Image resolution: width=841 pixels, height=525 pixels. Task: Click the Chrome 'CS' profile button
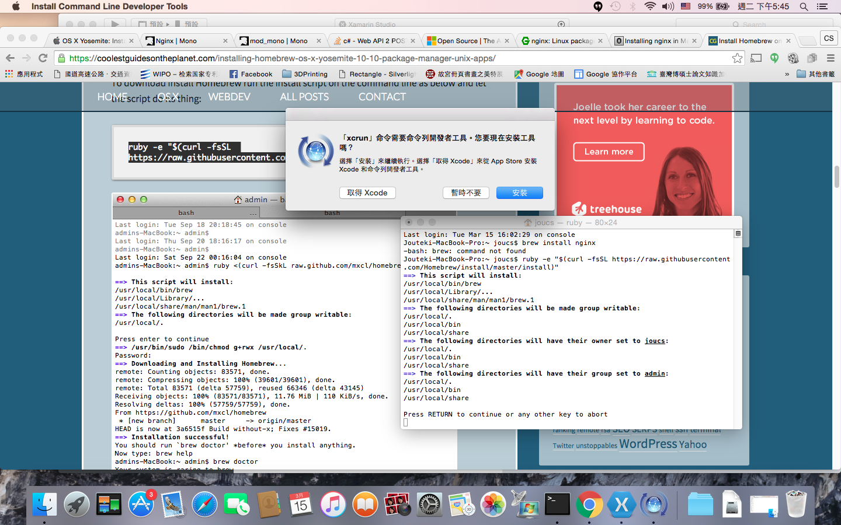[829, 38]
